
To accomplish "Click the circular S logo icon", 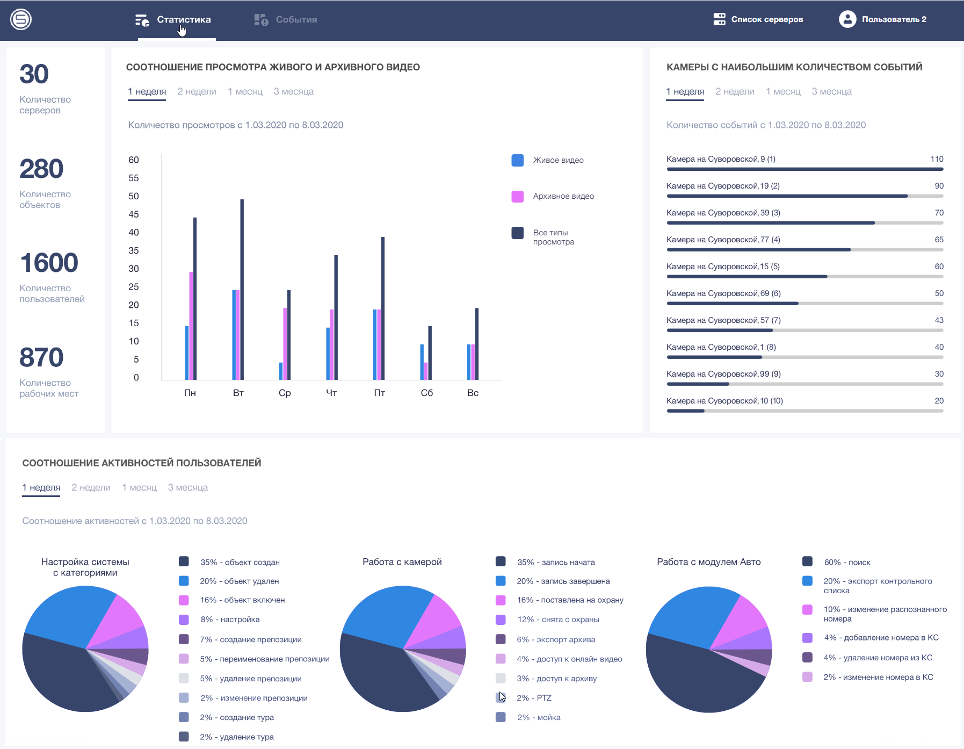I will [x=21, y=20].
